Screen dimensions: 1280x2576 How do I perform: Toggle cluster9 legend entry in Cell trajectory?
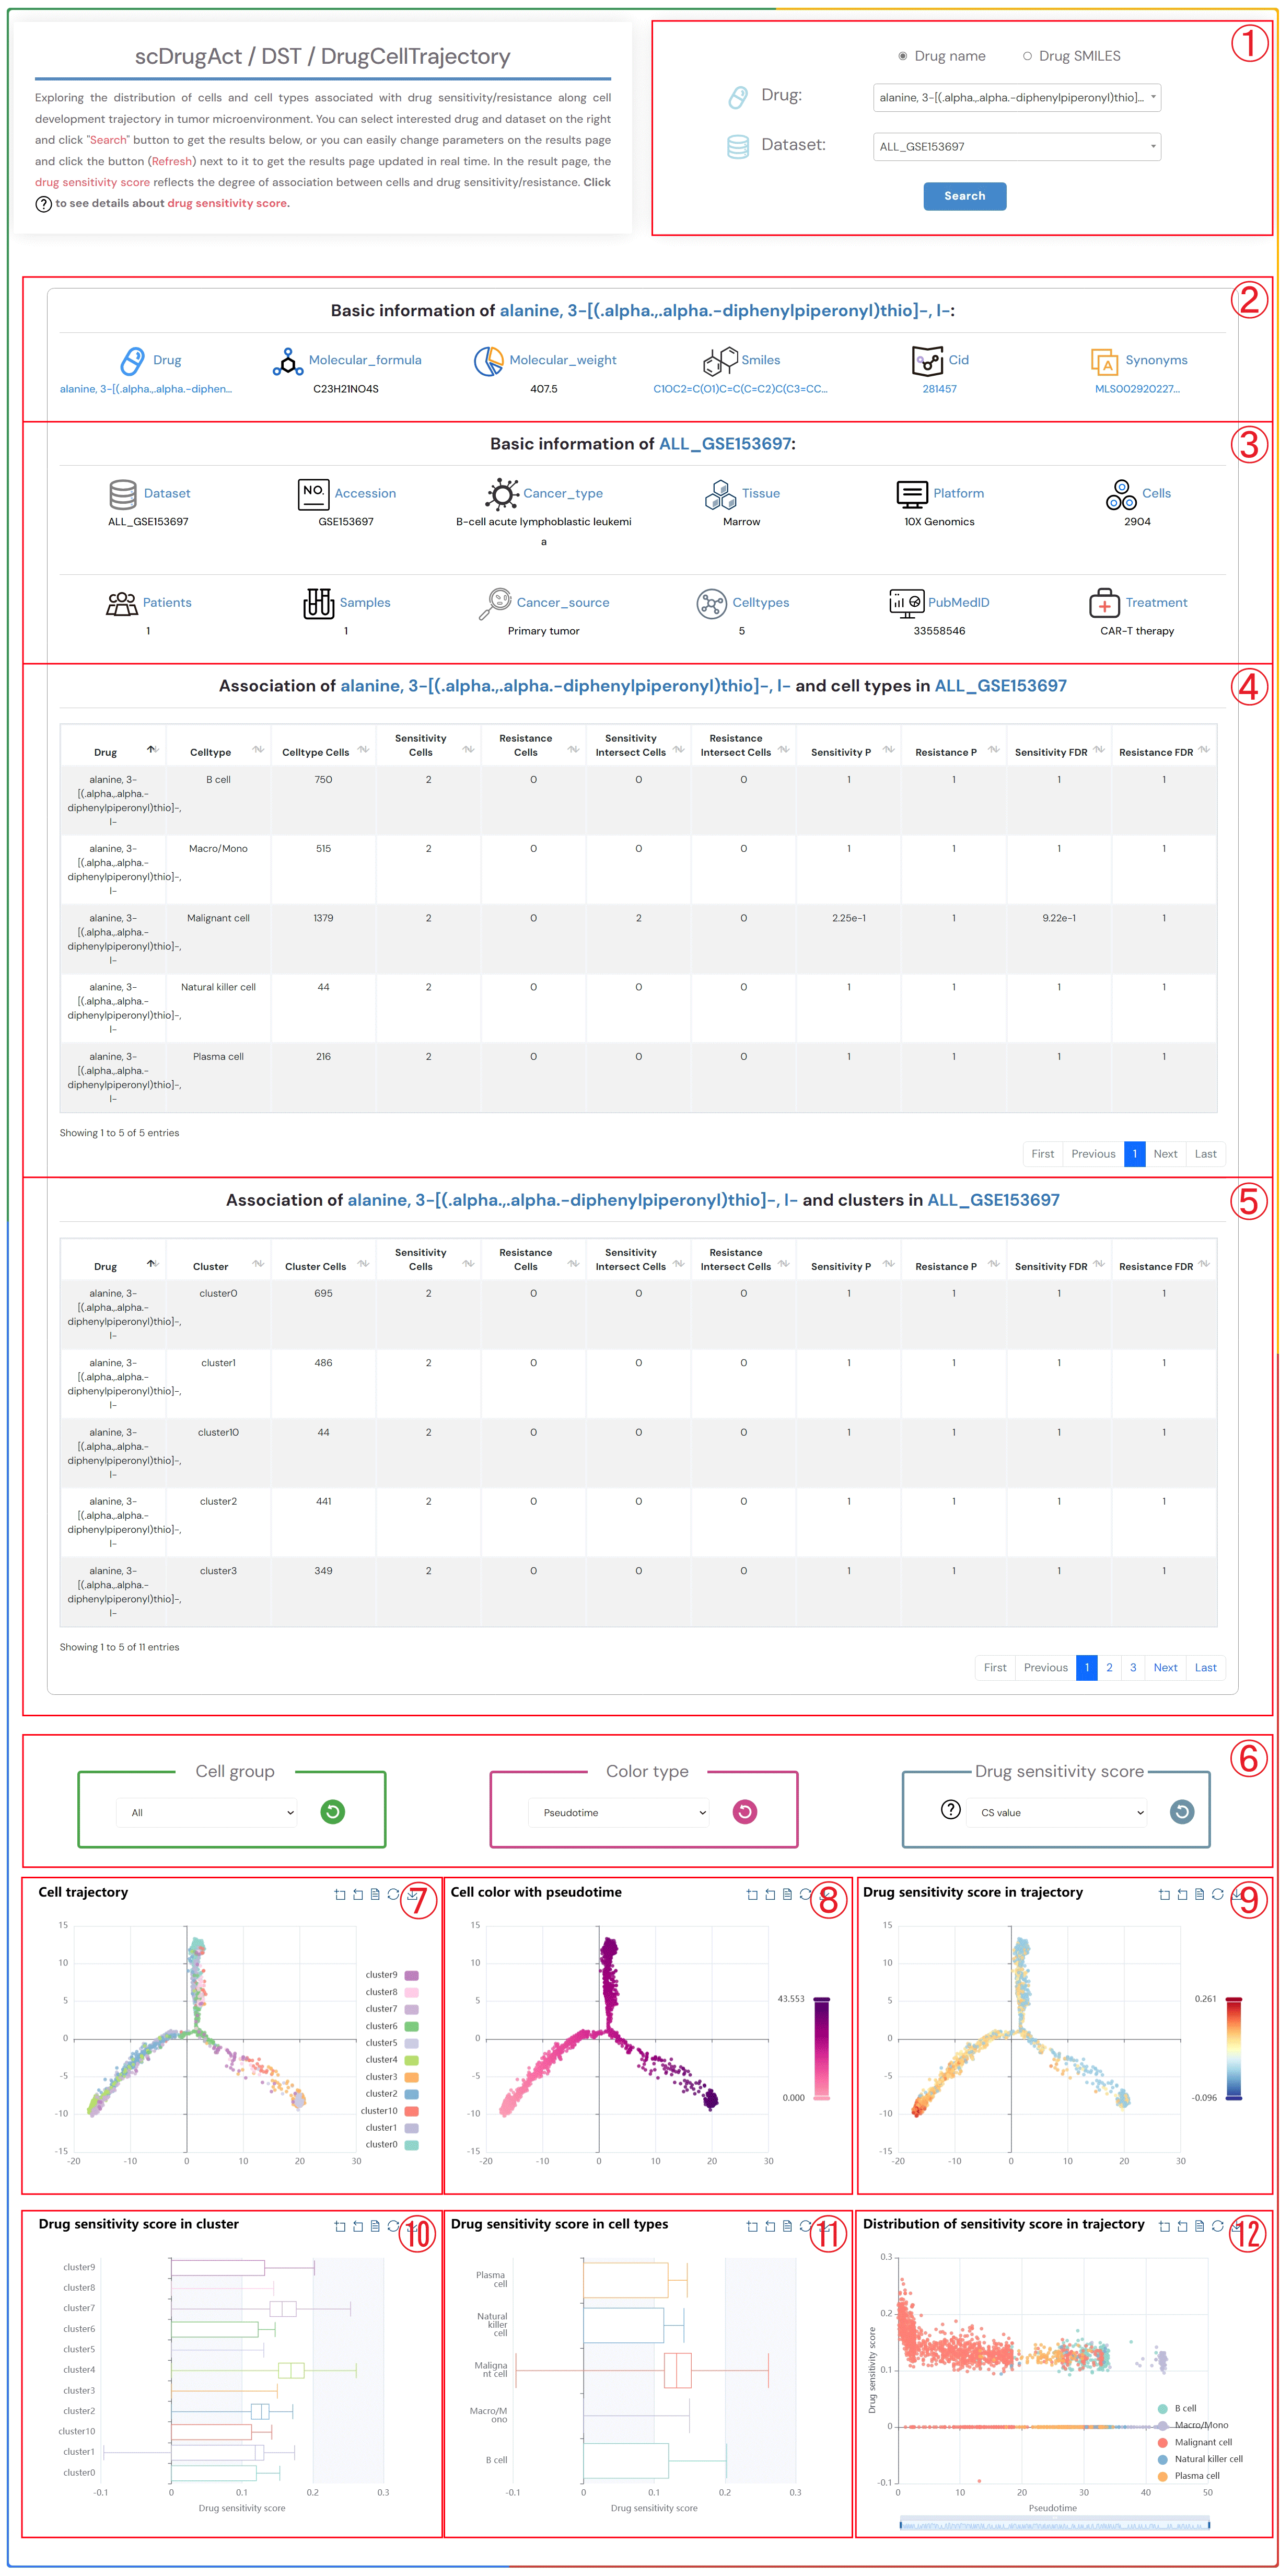pos(411,1975)
